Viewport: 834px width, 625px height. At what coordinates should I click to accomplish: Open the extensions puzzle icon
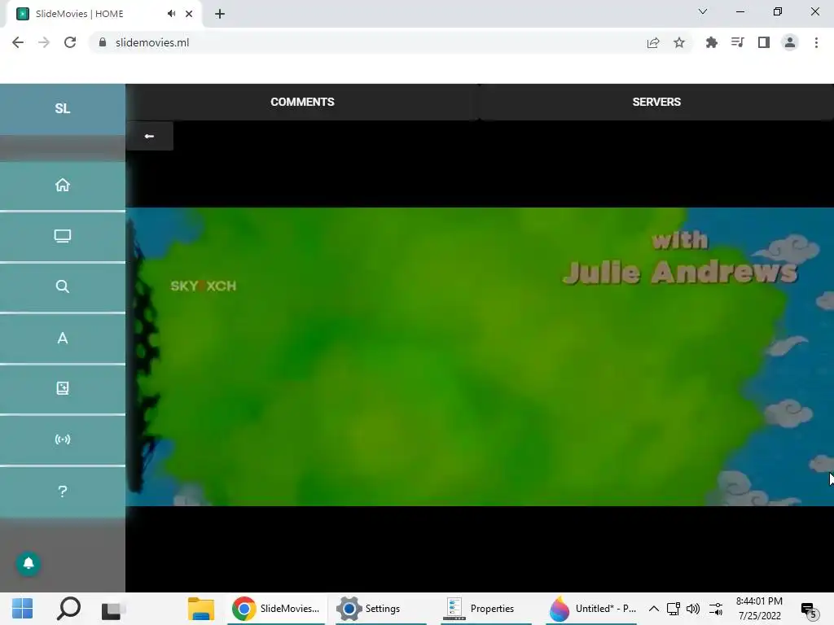[x=712, y=42]
